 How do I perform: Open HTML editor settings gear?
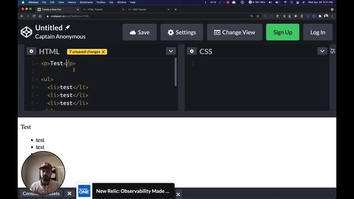[32, 51]
